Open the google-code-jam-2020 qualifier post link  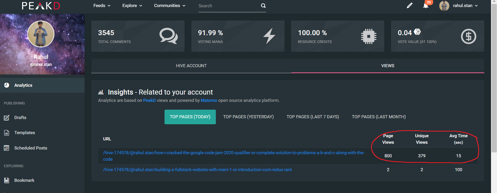tap(234, 156)
